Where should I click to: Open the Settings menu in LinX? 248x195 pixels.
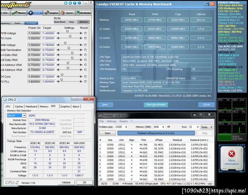[x=112, y=121]
